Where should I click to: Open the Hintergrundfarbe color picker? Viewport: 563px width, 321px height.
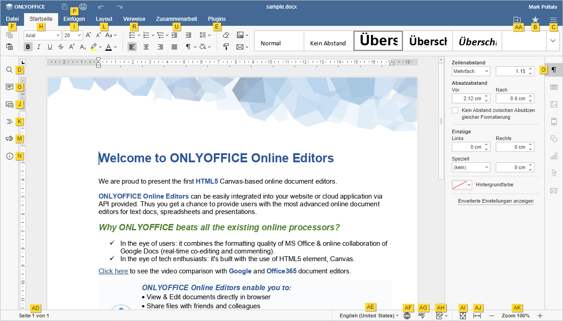[462, 185]
